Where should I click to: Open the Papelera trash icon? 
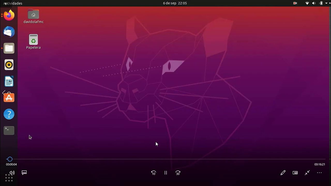tap(33, 42)
